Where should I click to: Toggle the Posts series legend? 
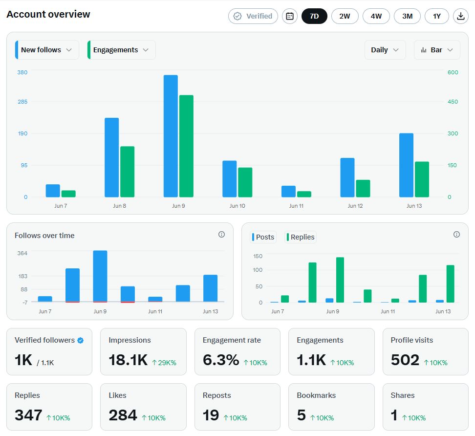[263, 237]
